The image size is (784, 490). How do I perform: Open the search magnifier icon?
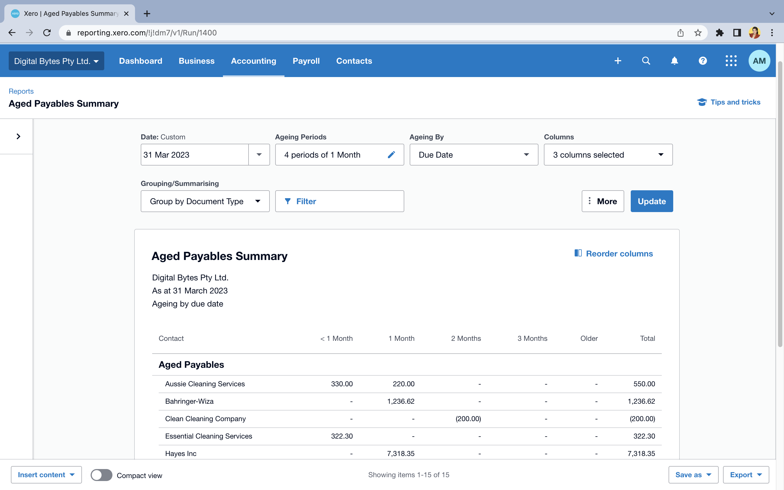[646, 61]
